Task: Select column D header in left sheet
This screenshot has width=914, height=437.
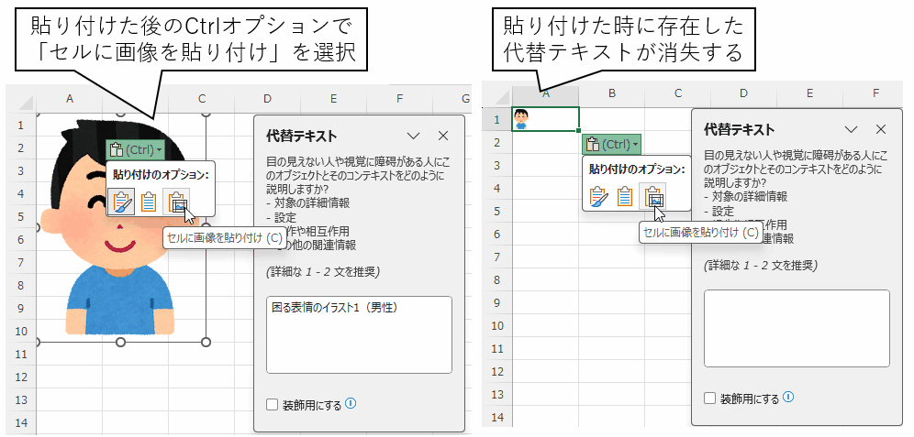Action: [267, 99]
